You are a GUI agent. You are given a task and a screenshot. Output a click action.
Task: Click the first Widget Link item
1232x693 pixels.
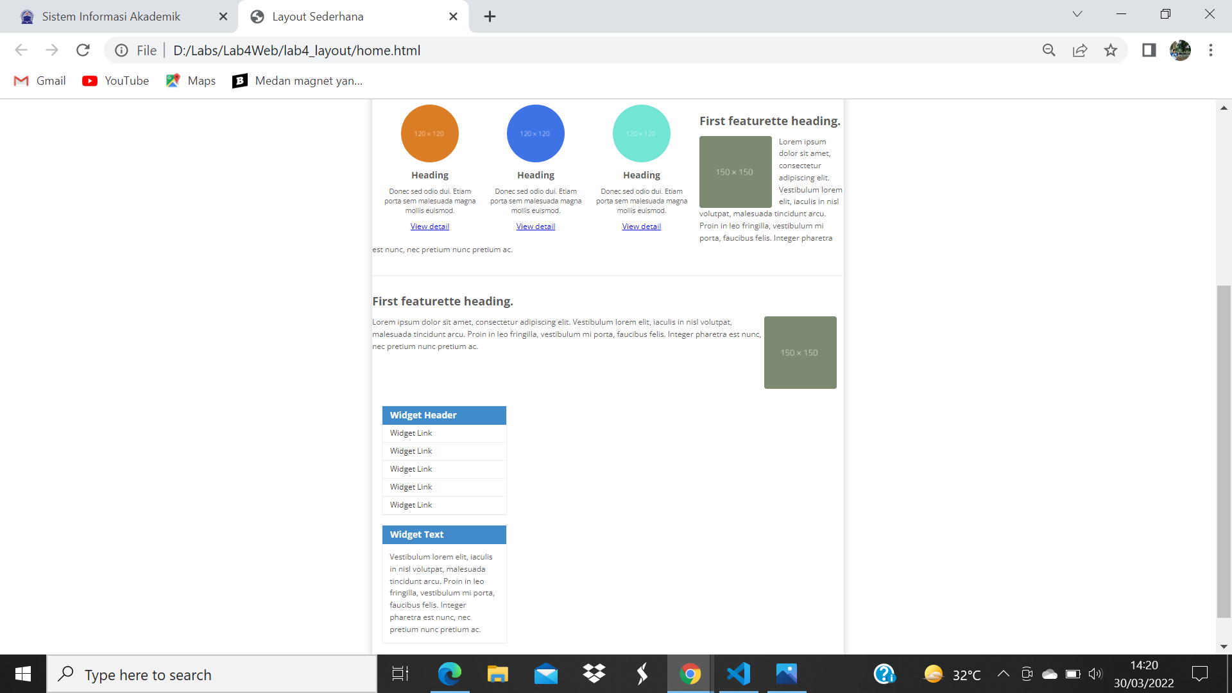click(411, 432)
